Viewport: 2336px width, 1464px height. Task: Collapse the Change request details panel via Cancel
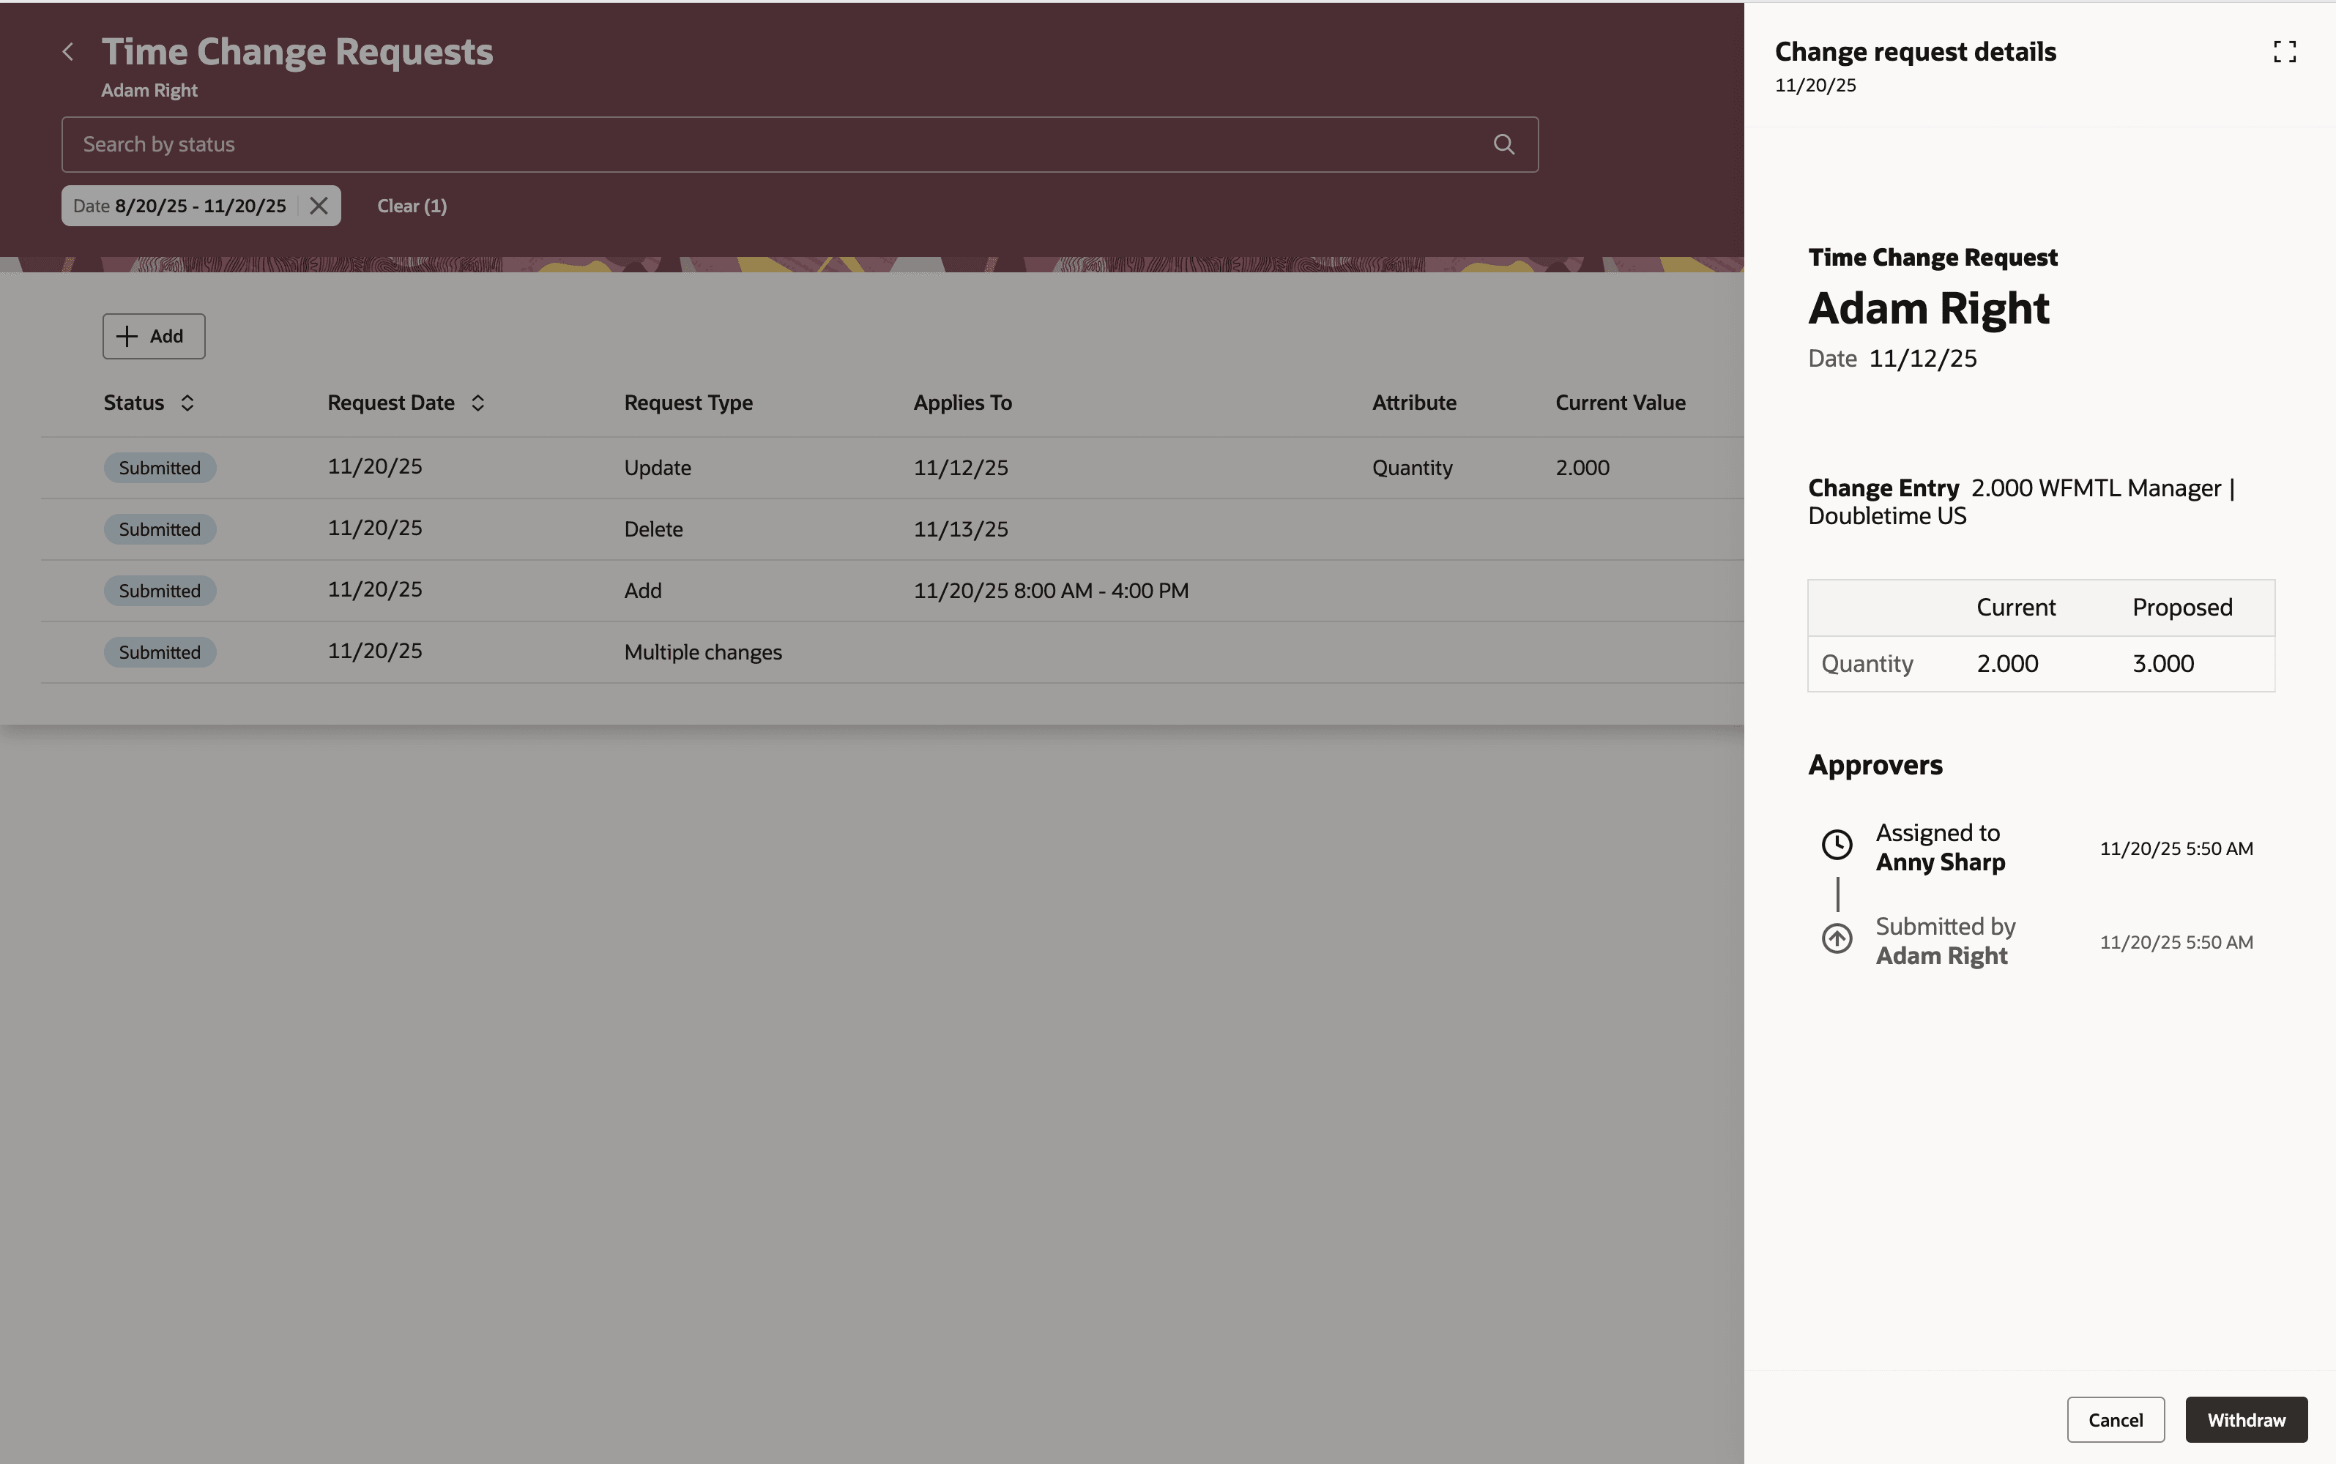pyautogui.click(x=2114, y=1419)
